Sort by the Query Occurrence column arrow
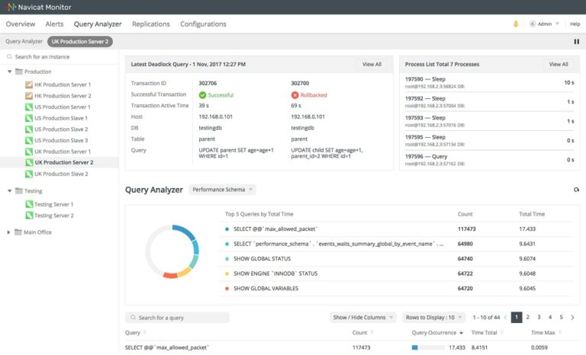586x355 pixels. tap(461, 333)
